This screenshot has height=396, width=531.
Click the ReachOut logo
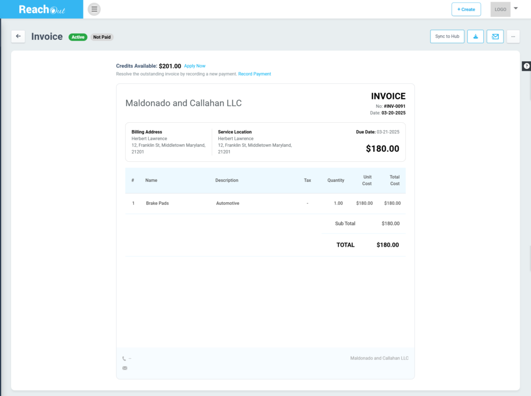pos(41,9)
